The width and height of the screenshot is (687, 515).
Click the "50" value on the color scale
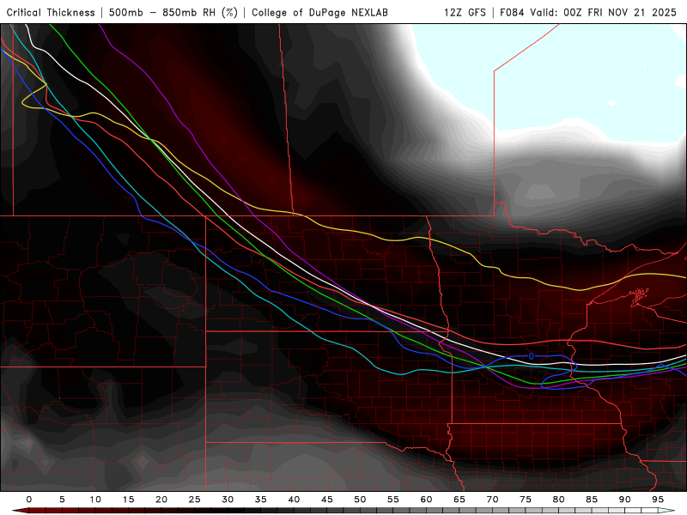coord(360,500)
